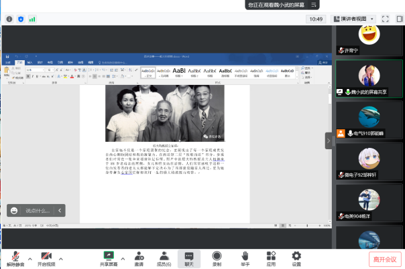405x269 pixels.
Task: Open the emoji picker in chat bar
Action: coord(14,211)
